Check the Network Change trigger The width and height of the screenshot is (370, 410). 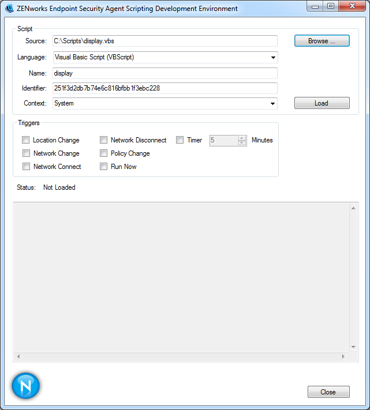[x=26, y=153]
